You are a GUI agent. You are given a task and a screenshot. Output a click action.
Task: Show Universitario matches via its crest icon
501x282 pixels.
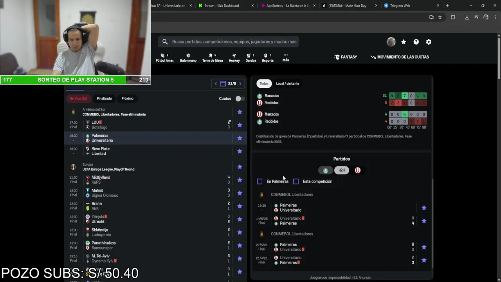click(x=358, y=170)
